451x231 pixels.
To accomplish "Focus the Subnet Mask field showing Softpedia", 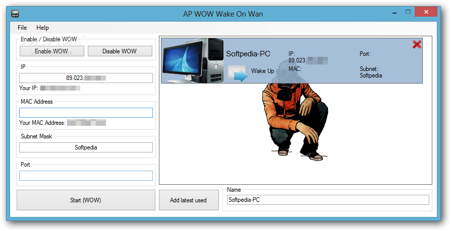I will point(86,147).
